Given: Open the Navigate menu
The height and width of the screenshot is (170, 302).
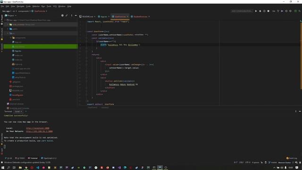Looking at the screenshot, I should tap(20, 6).
